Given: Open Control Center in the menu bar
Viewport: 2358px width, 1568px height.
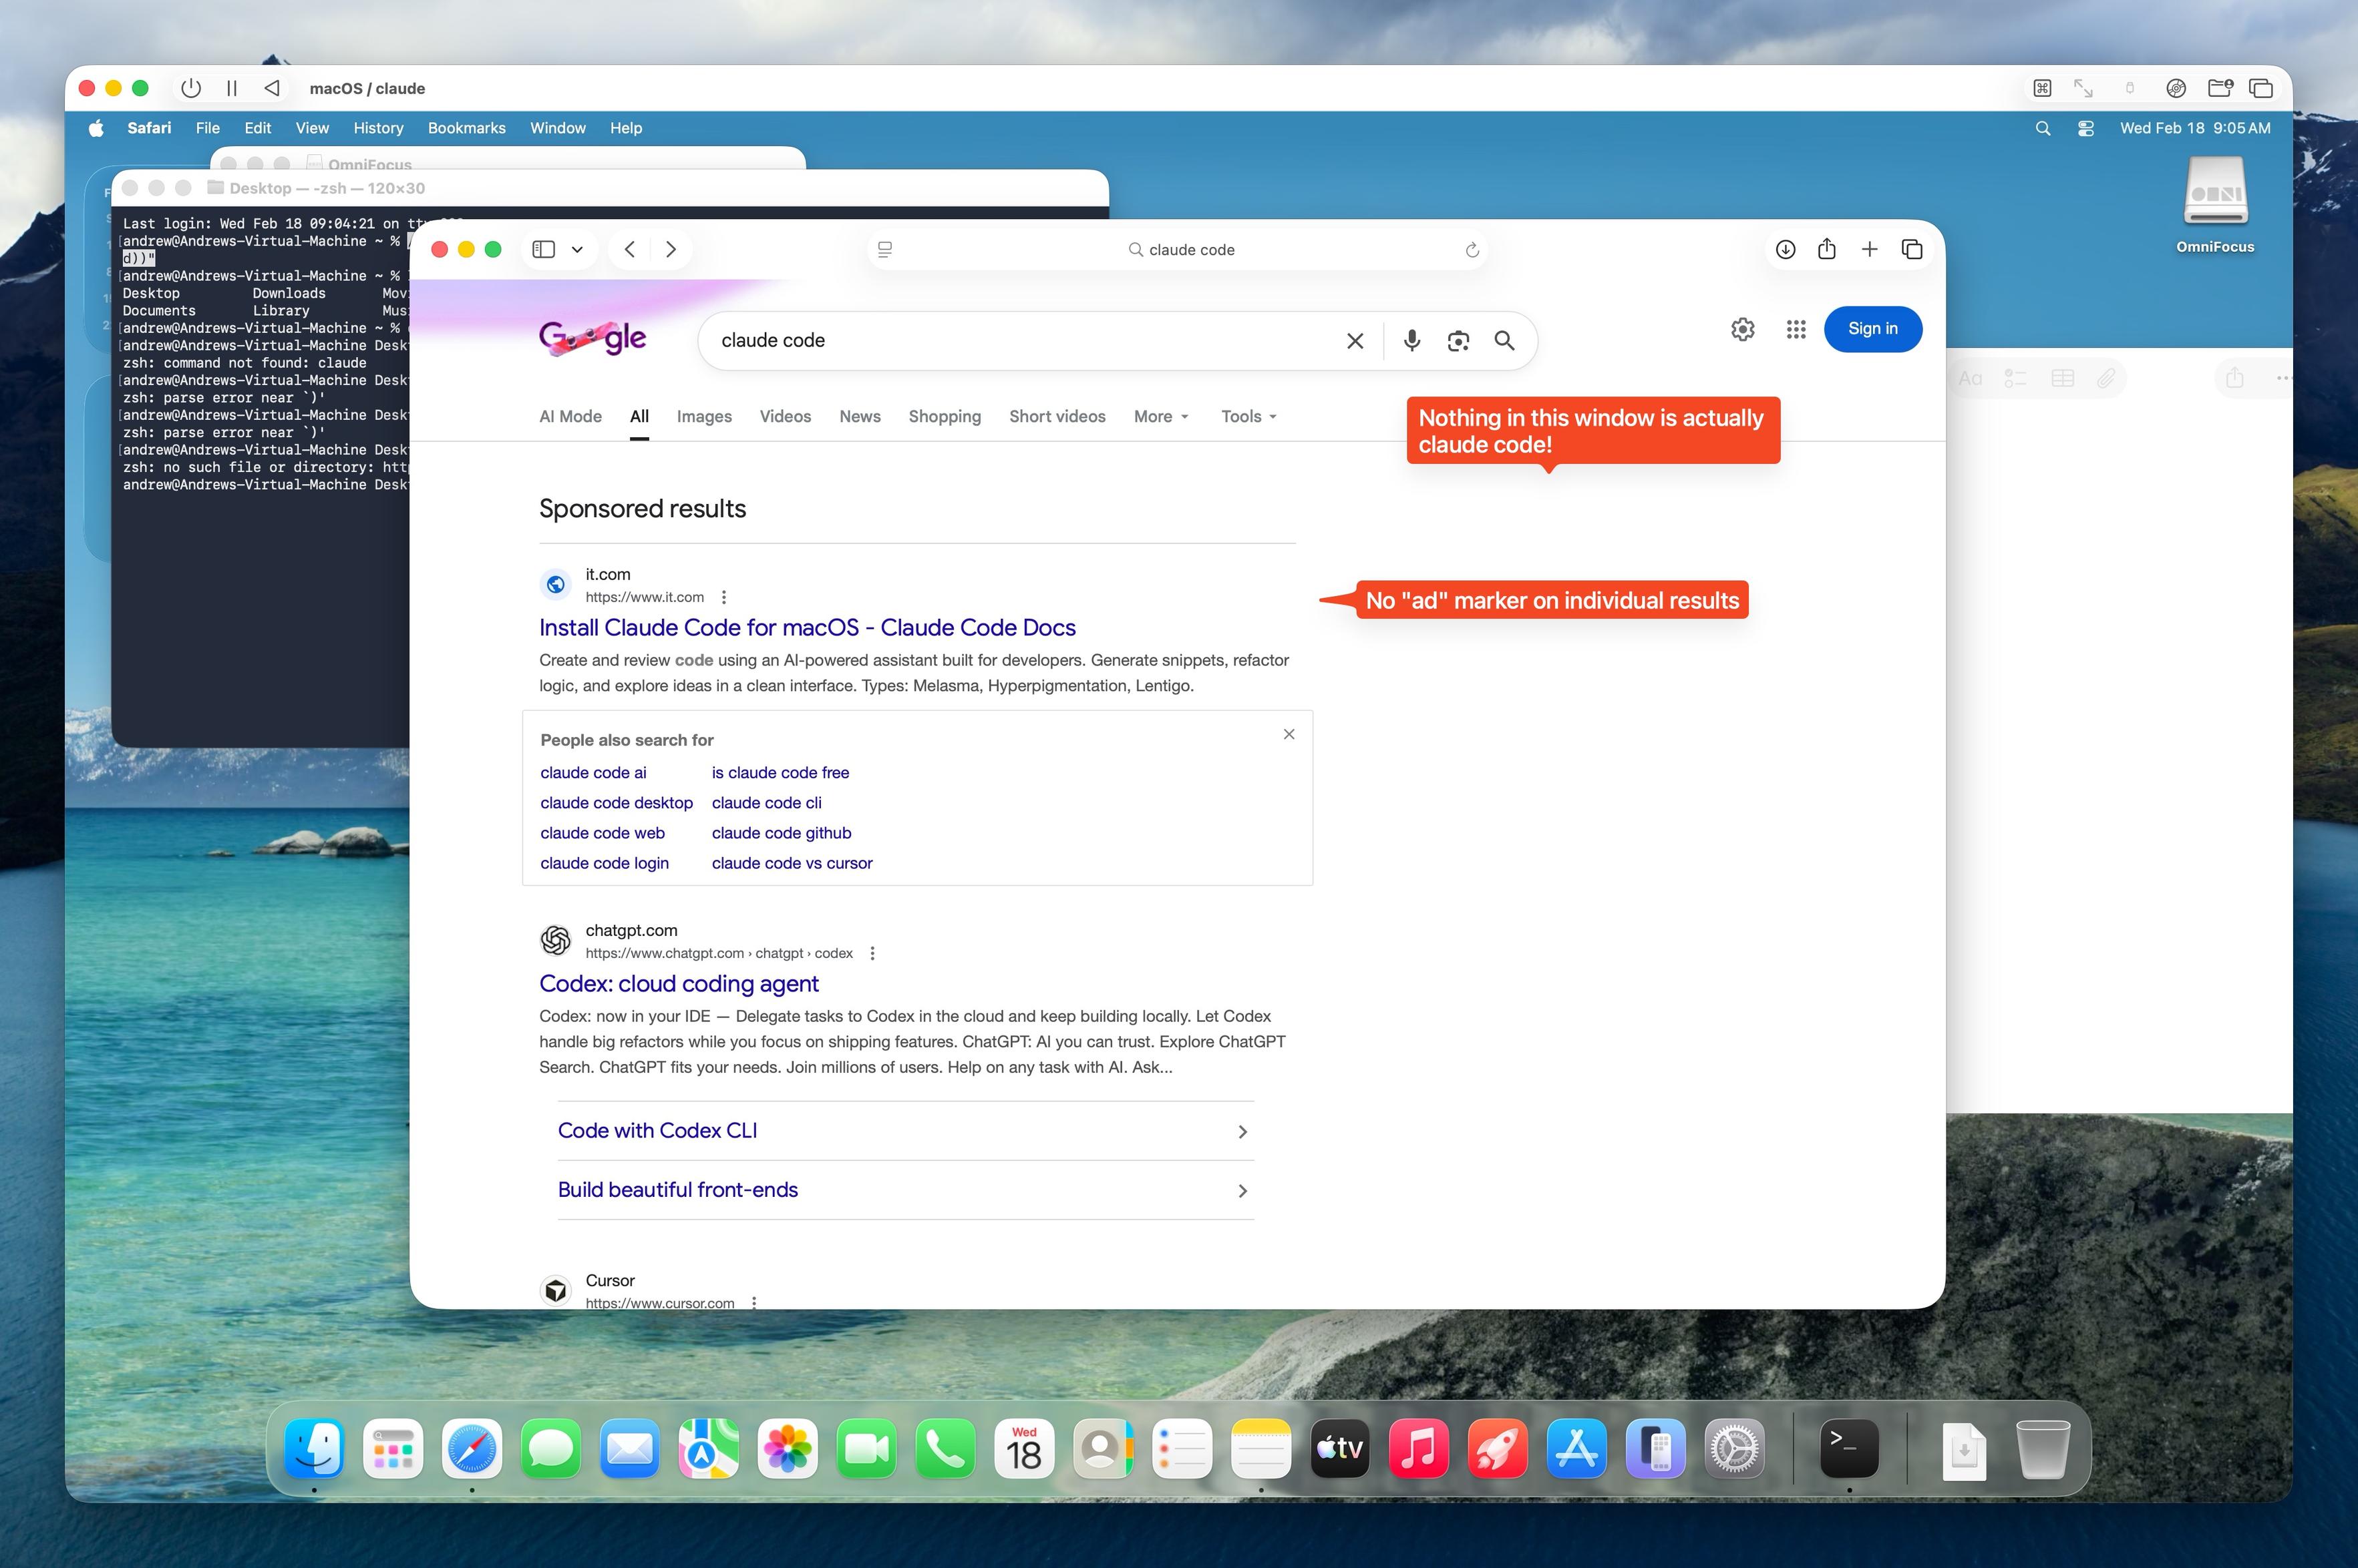Looking at the screenshot, I should tap(2086, 128).
